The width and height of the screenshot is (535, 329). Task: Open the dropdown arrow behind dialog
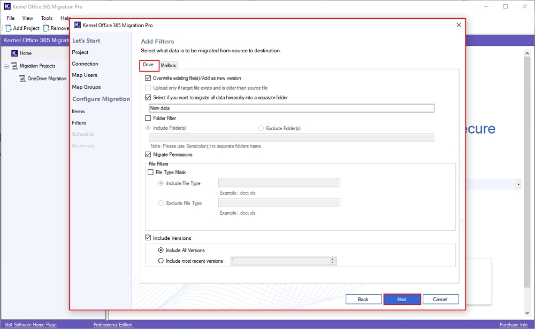518,184
